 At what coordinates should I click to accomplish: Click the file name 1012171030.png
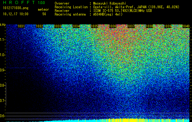(x=16, y=8)
